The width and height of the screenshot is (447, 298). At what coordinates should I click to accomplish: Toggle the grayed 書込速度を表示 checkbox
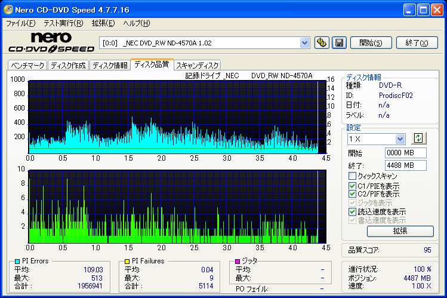(352, 220)
